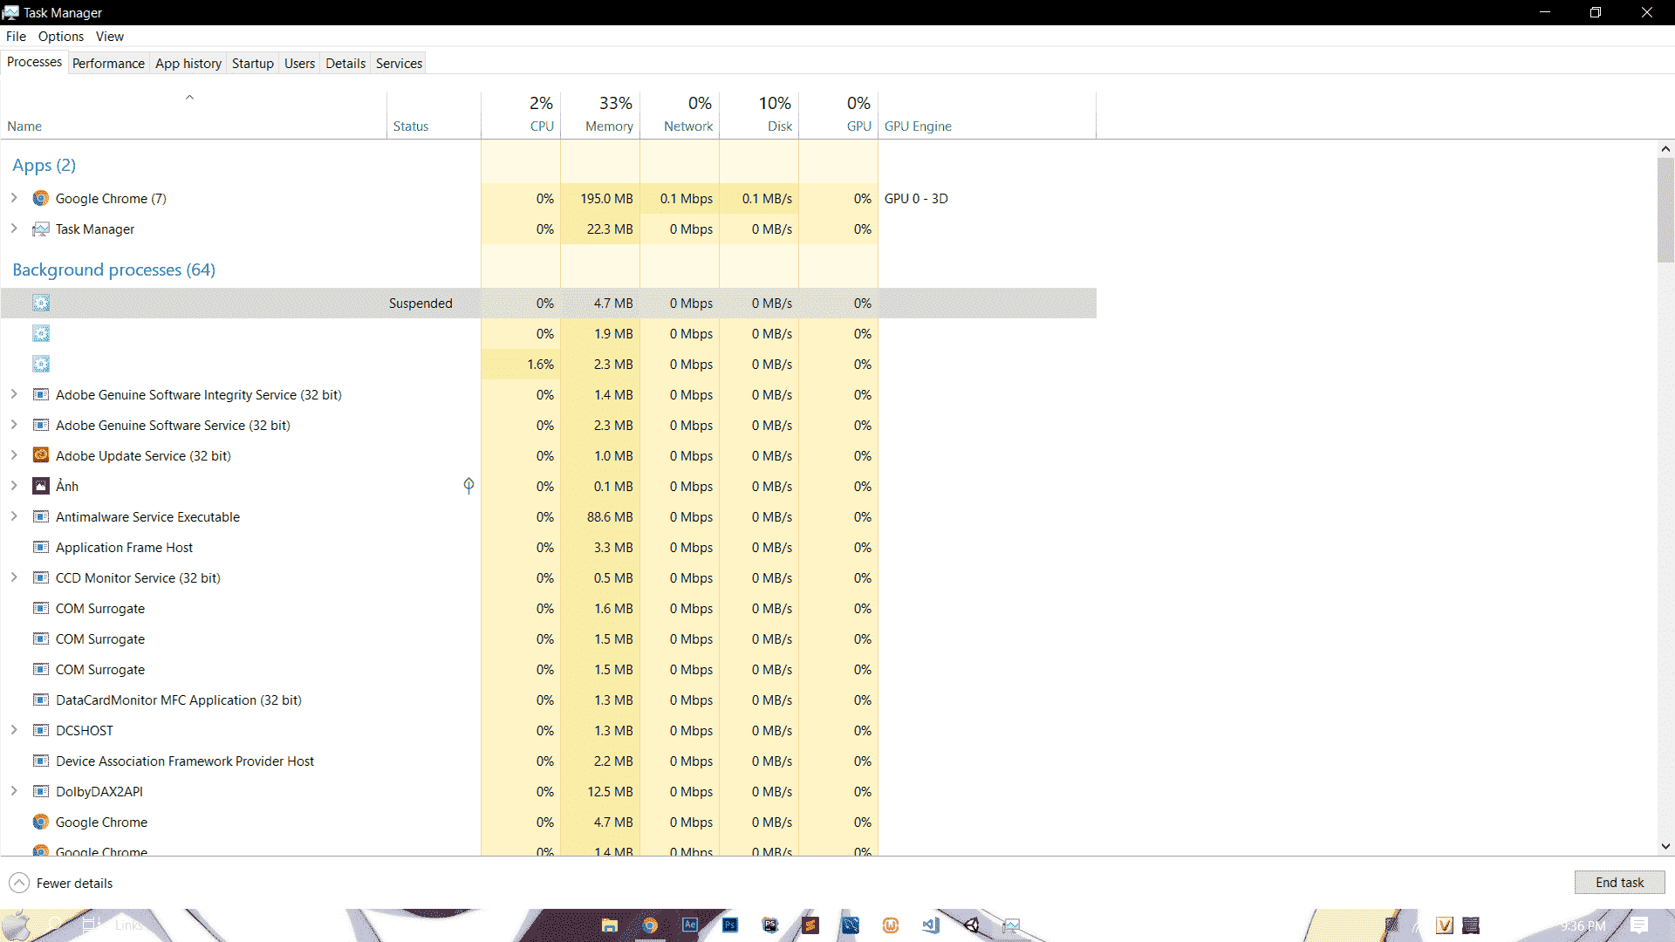This screenshot has height=942, width=1675.
Task: Expand the Task Manager app group
Action: pos(14,229)
